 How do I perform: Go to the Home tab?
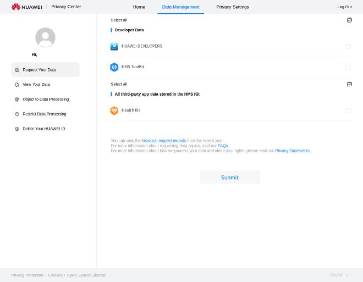139,7
